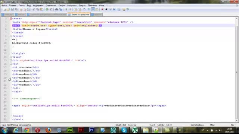Click the Windows Start button
239x134 pixels.
(5, 130)
